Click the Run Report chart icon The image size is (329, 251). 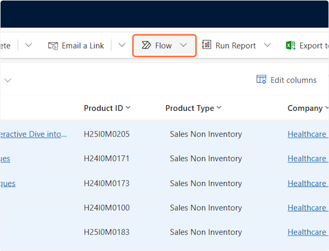206,45
